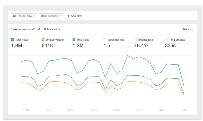
Task: Uncheck the Unique visitors checkbox
Action: (x=43, y=40)
